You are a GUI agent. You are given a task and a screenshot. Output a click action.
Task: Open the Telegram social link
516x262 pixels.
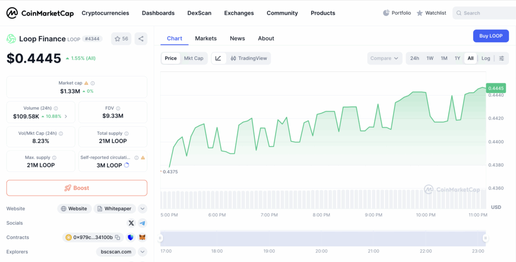coord(143,223)
